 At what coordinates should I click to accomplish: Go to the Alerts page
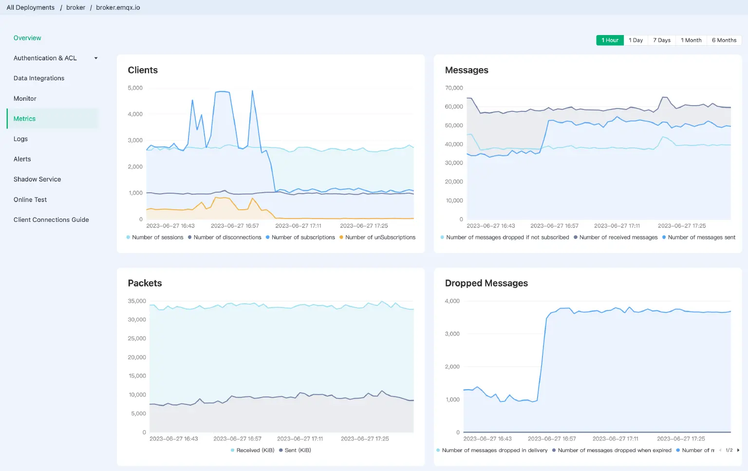(22, 159)
